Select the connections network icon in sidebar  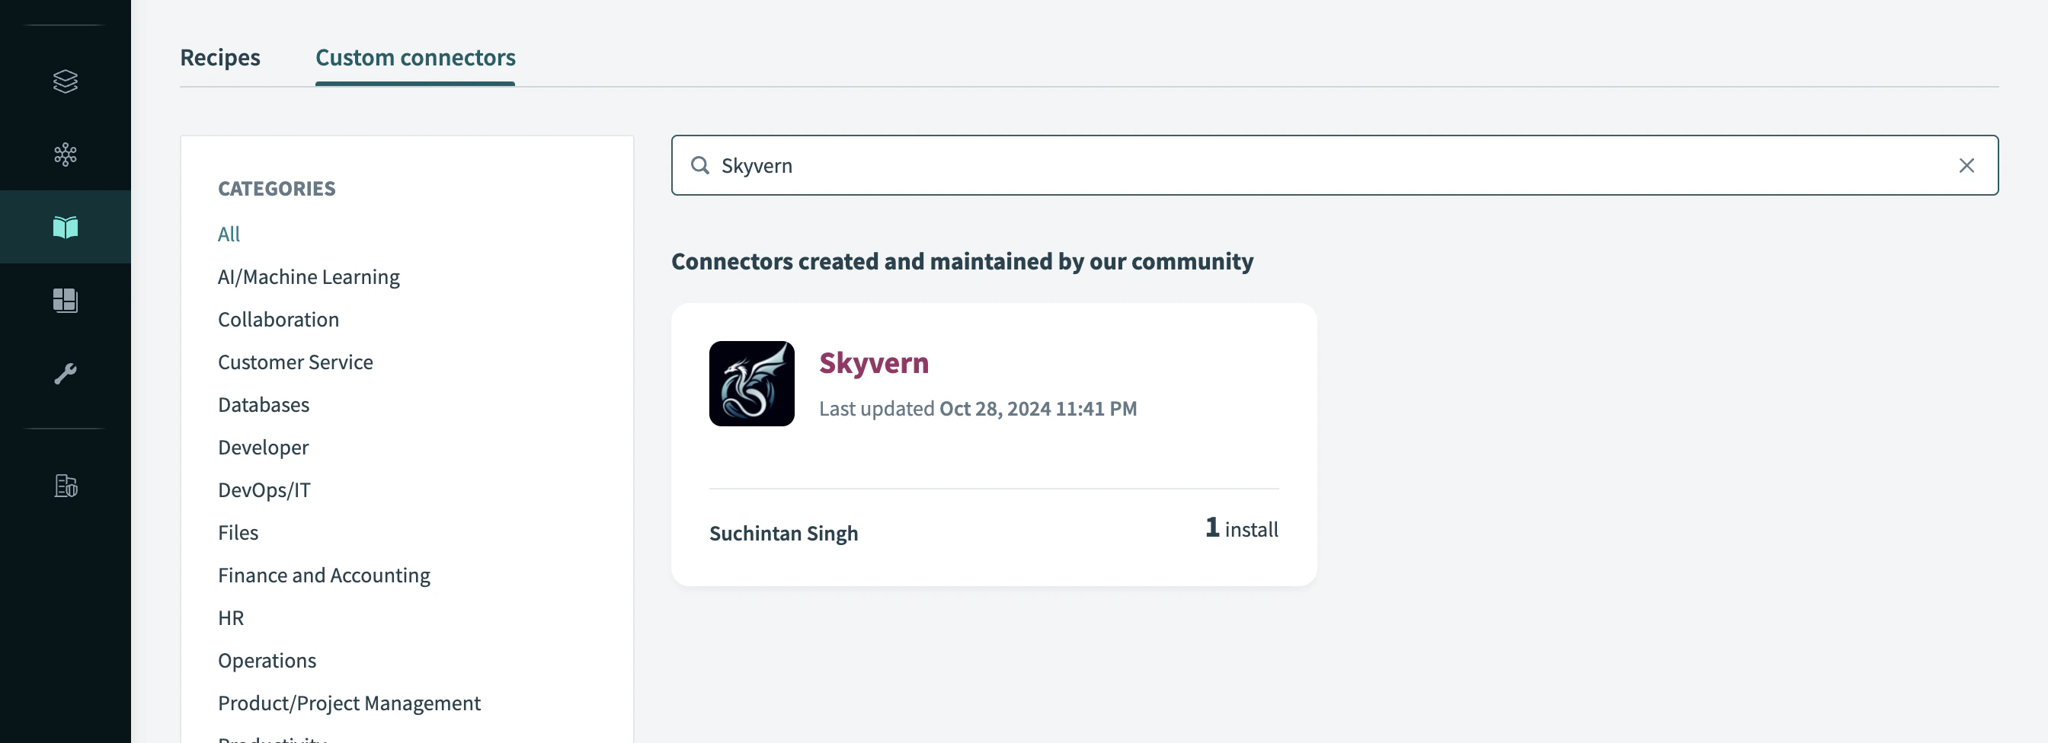pyautogui.click(x=65, y=155)
